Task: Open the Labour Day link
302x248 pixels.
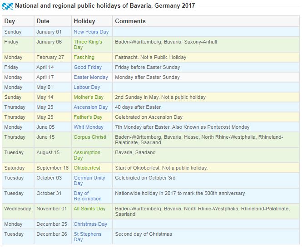Action: pos(87,88)
